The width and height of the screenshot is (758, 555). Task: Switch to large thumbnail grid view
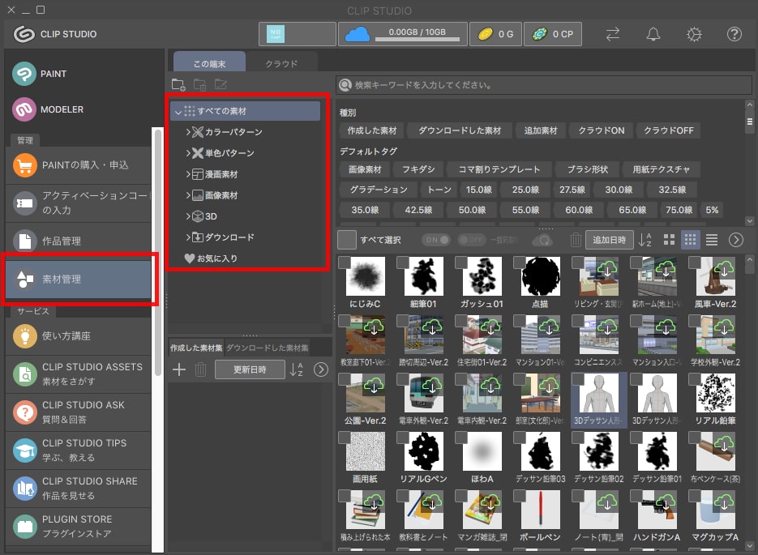(x=669, y=240)
